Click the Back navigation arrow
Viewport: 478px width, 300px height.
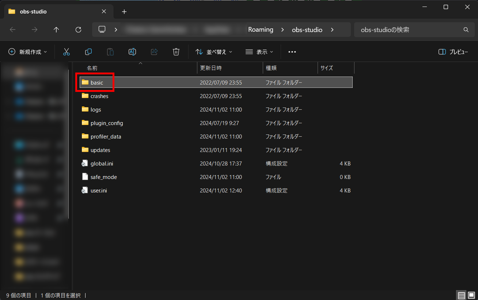pyautogui.click(x=13, y=30)
